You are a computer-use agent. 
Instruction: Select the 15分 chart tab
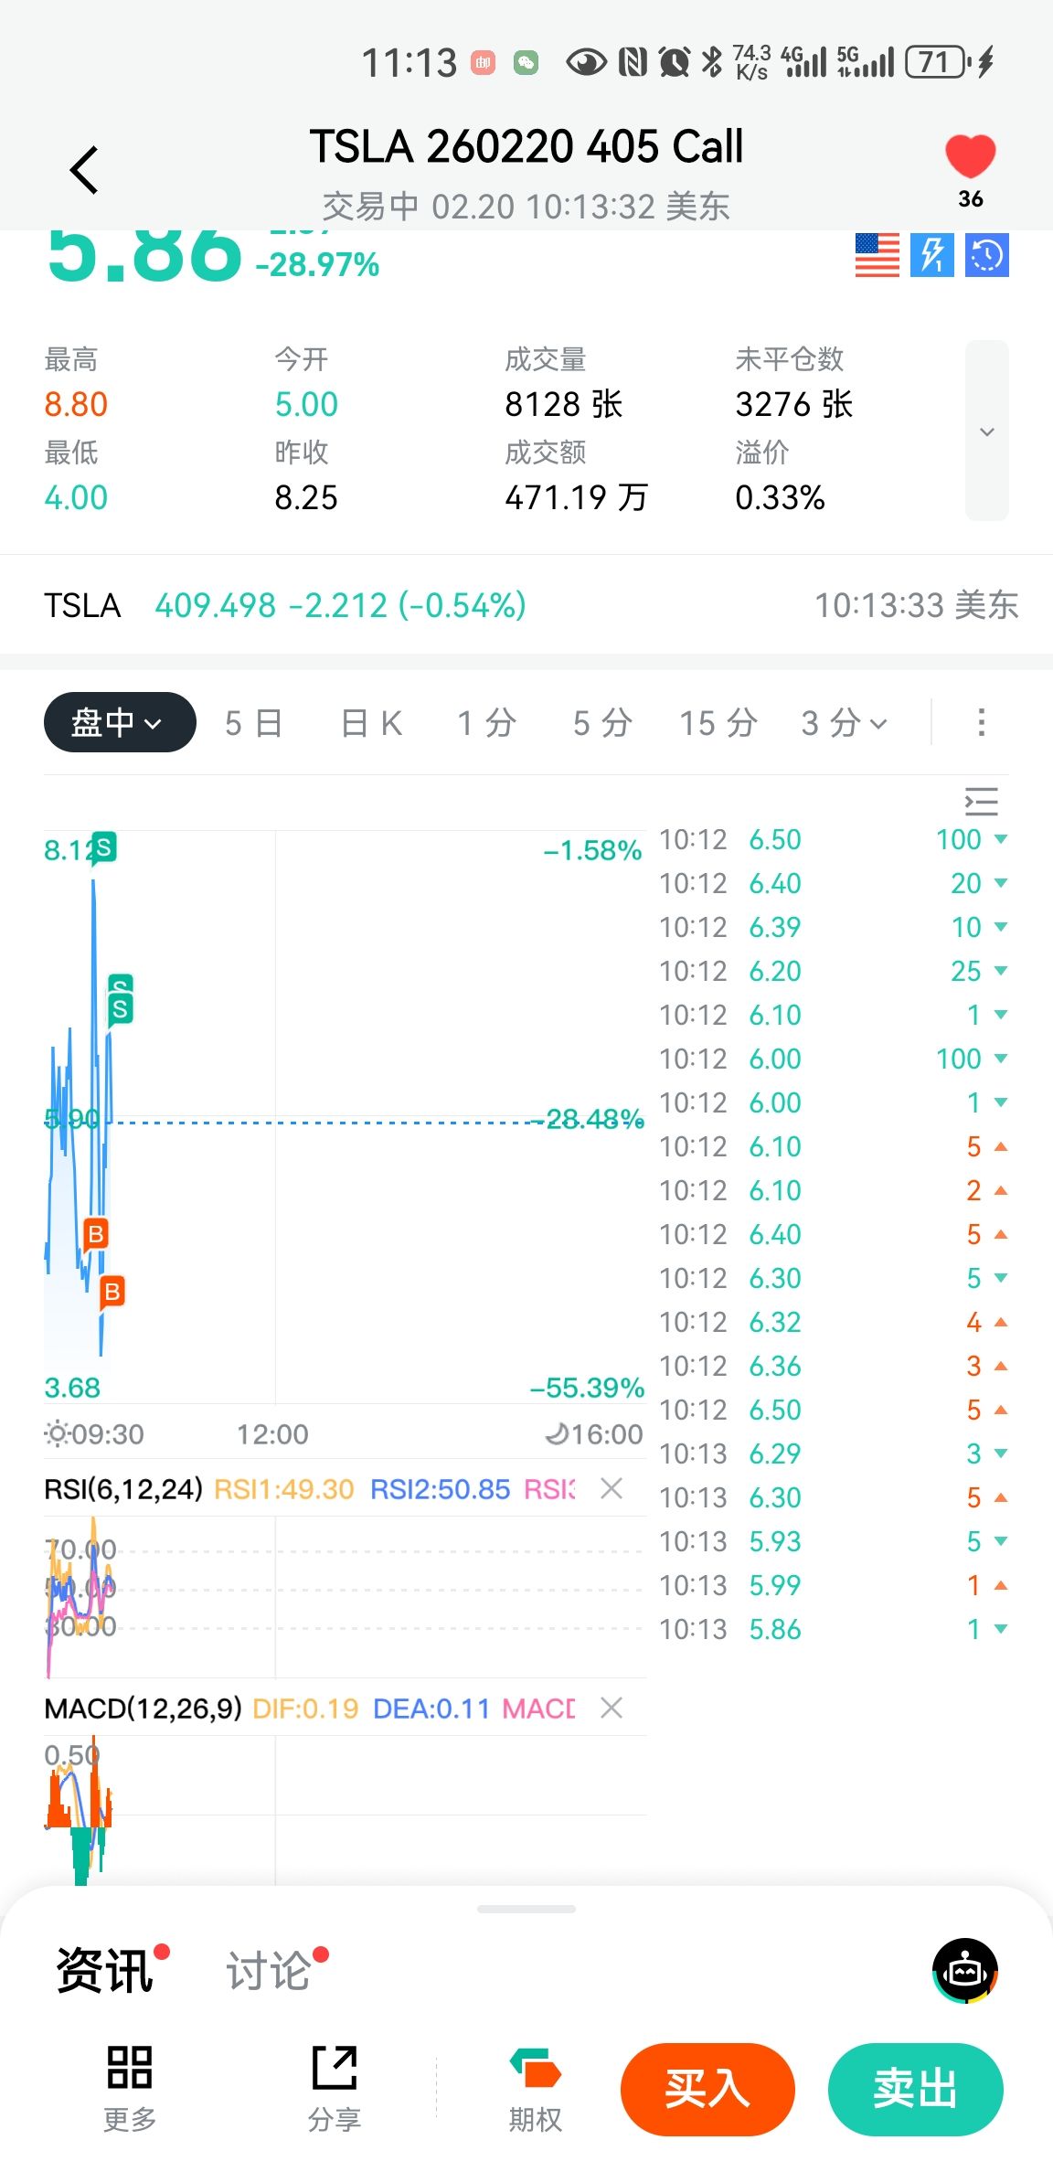tap(718, 723)
